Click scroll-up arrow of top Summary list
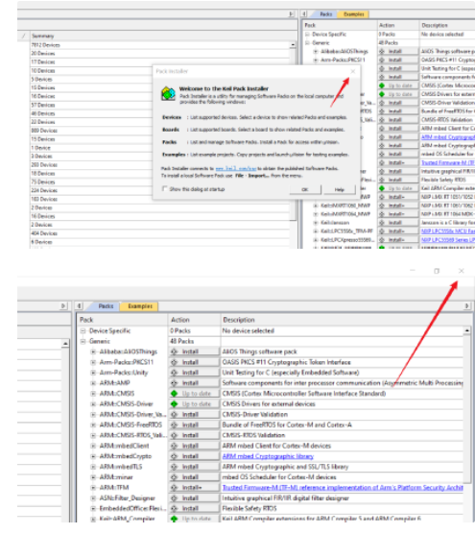The width and height of the screenshot is (475, 534). coord(293,44)
